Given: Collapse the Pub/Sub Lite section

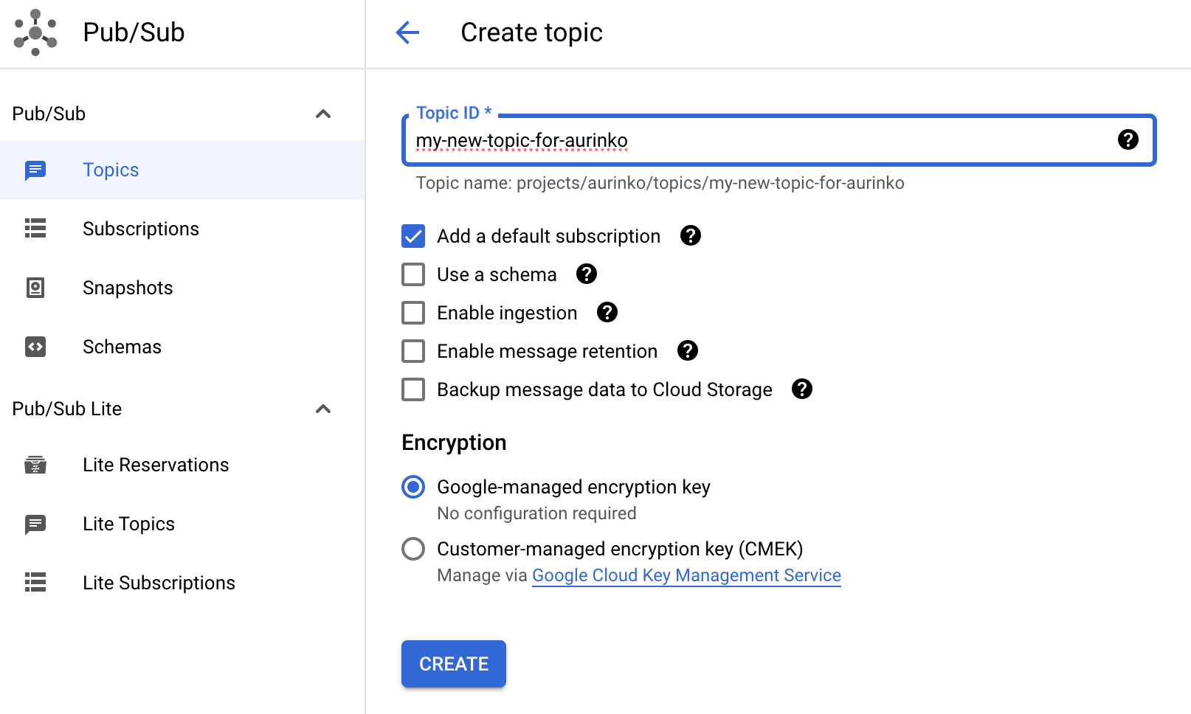Looking at the screenshot, I should [x=322, y=409].
